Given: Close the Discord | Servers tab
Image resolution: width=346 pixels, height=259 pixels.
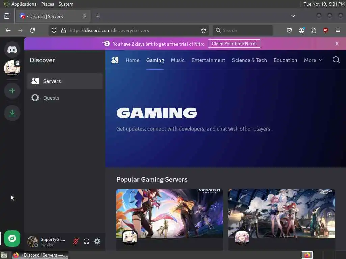Looking at the screenshot, I should 85,16.
